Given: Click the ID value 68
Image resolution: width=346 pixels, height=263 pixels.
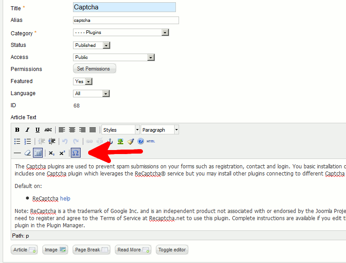Looking at the screenshot, I should click(x=76, y=106).
